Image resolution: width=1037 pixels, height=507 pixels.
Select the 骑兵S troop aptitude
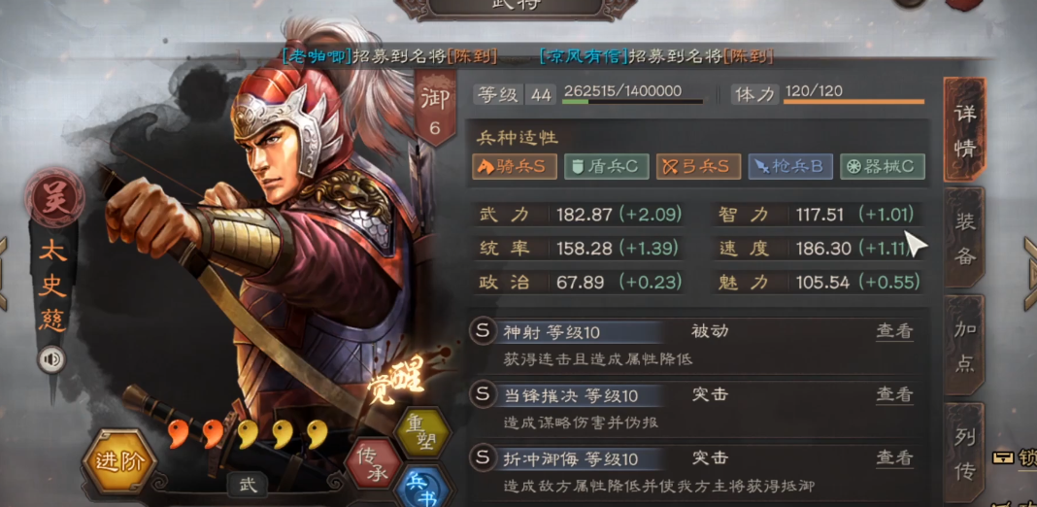click(x=515, y=167)
